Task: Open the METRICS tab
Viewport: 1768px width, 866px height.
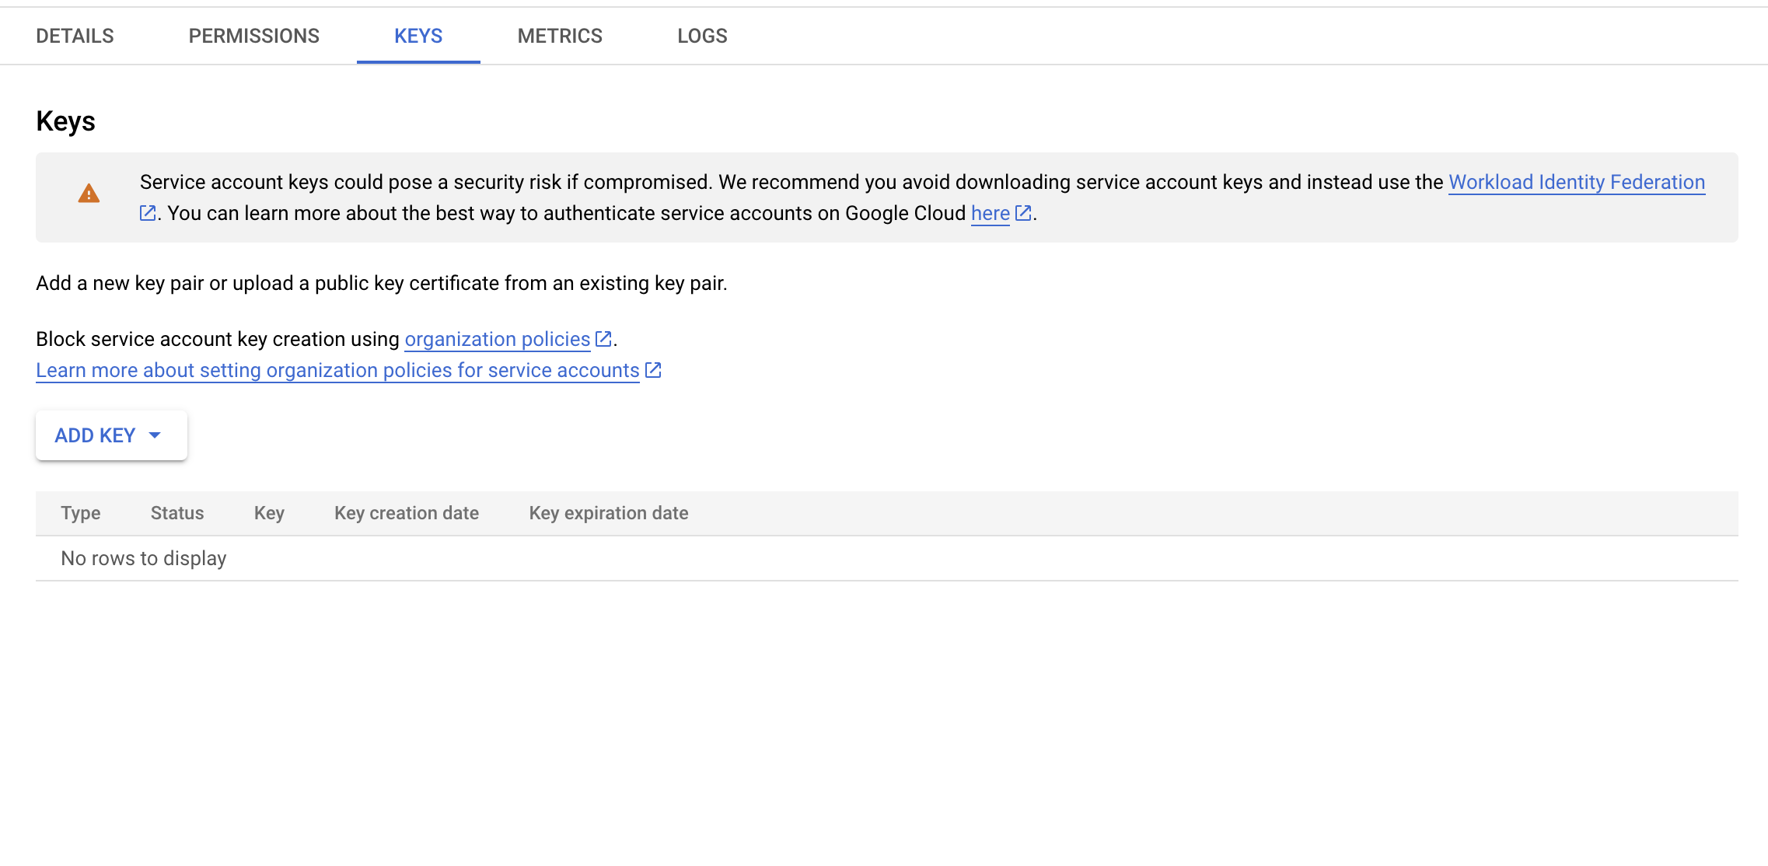Action: pos(560,36)
